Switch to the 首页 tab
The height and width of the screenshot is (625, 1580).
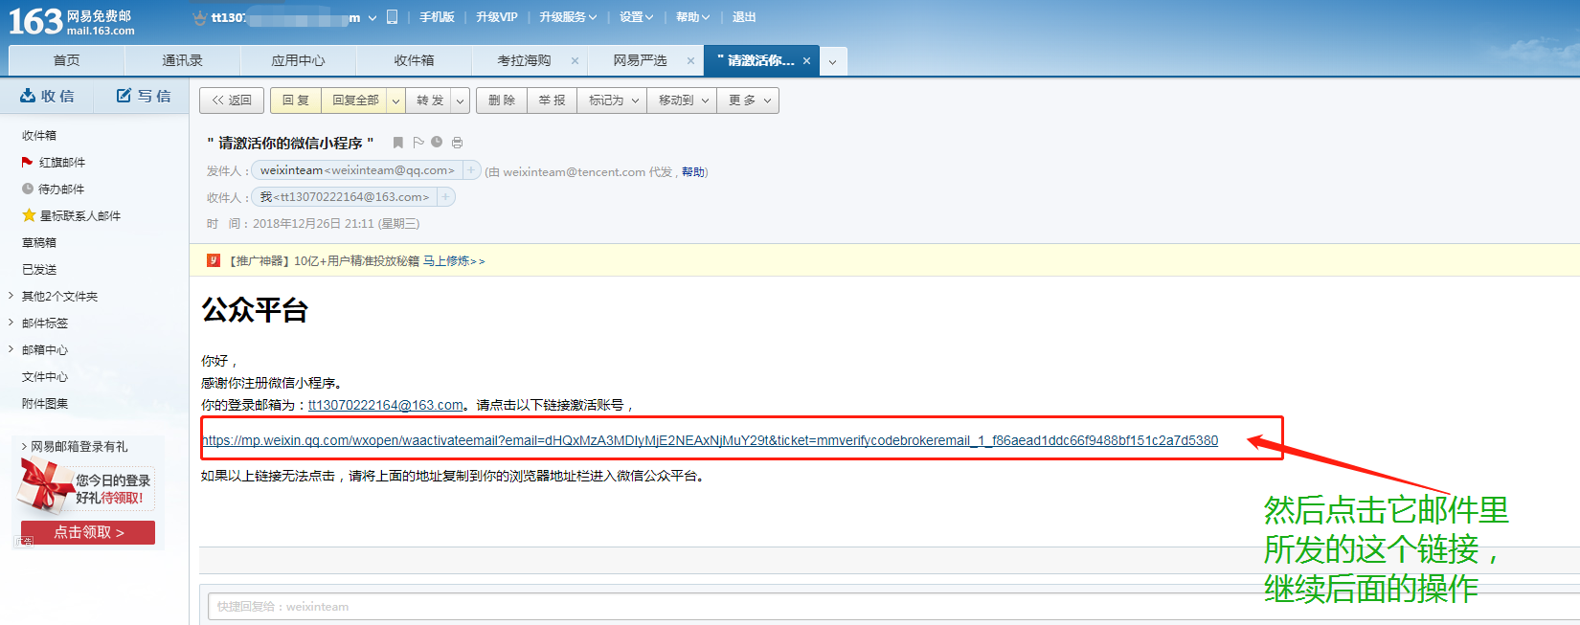point(66,60)
